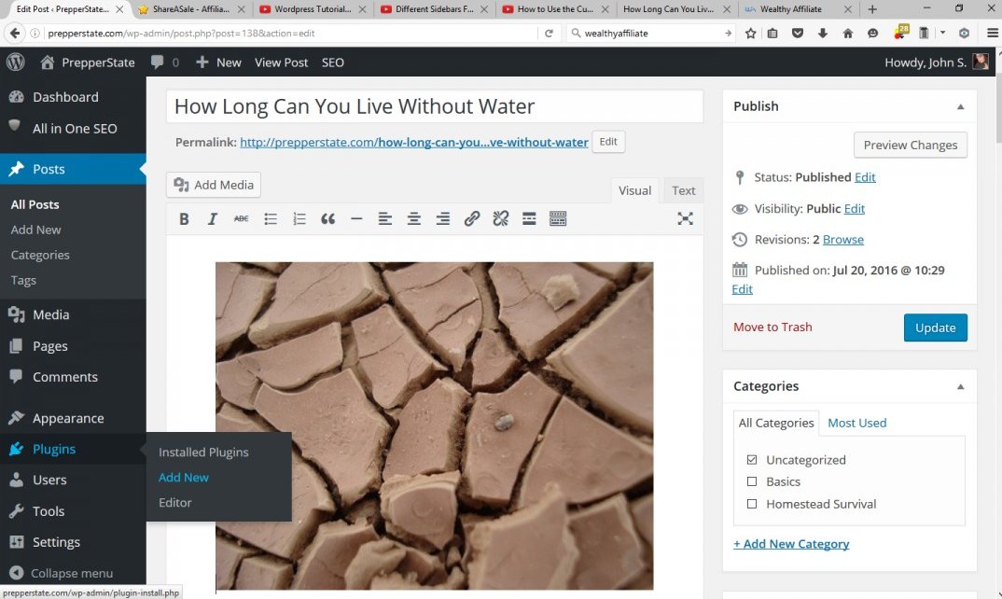Screen dimensions: 1002x599
Task: Apply blockquote formatting
Action: (327, 219)
